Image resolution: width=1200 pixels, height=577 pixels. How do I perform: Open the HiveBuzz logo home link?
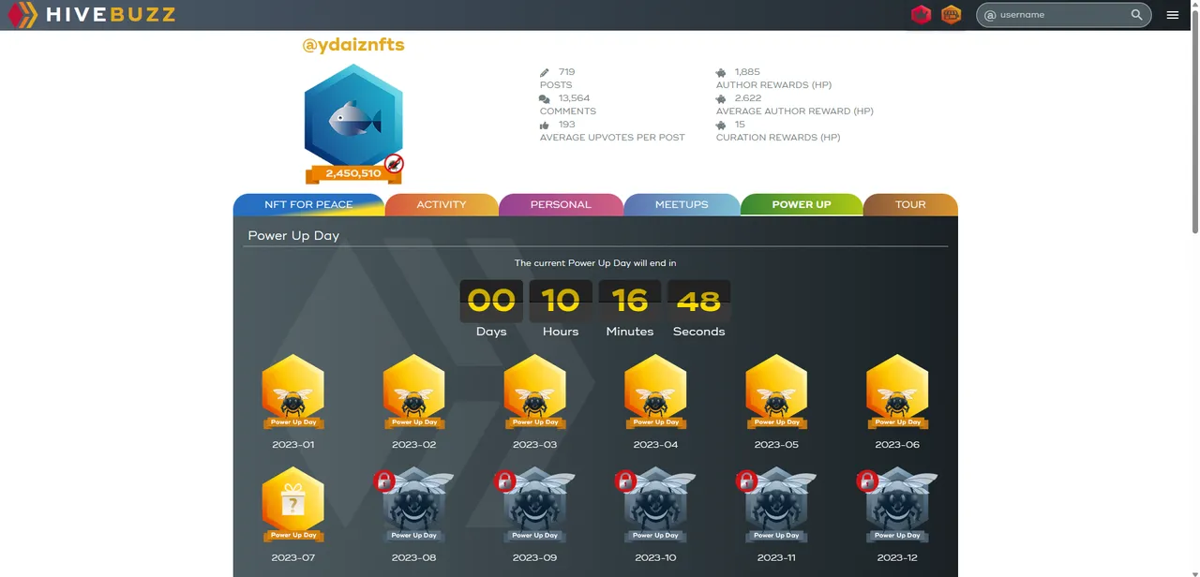(91, 15)
